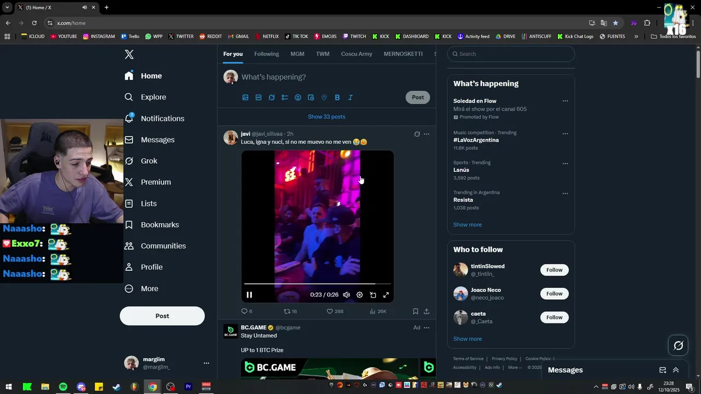701x394 pixels.
Task: Open Communities in the sidebar
Action: point(155,246)
